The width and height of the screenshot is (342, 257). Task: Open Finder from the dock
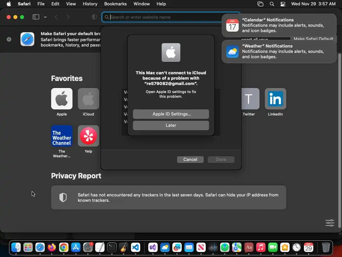16,247
